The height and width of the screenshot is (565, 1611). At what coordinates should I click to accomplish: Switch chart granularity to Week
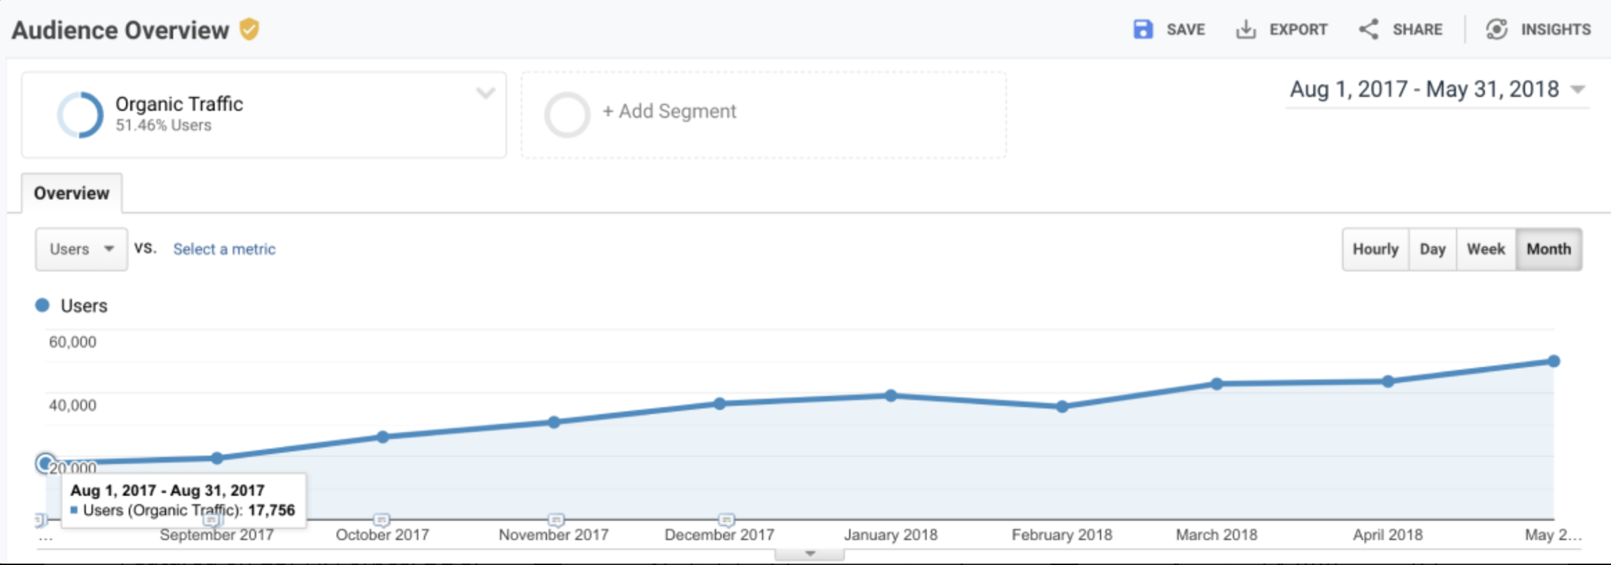point(1486,249)
